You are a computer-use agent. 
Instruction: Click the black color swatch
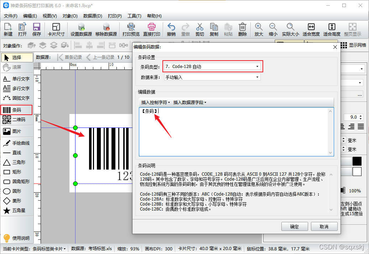pyautogui.click(x=357, y=161)
